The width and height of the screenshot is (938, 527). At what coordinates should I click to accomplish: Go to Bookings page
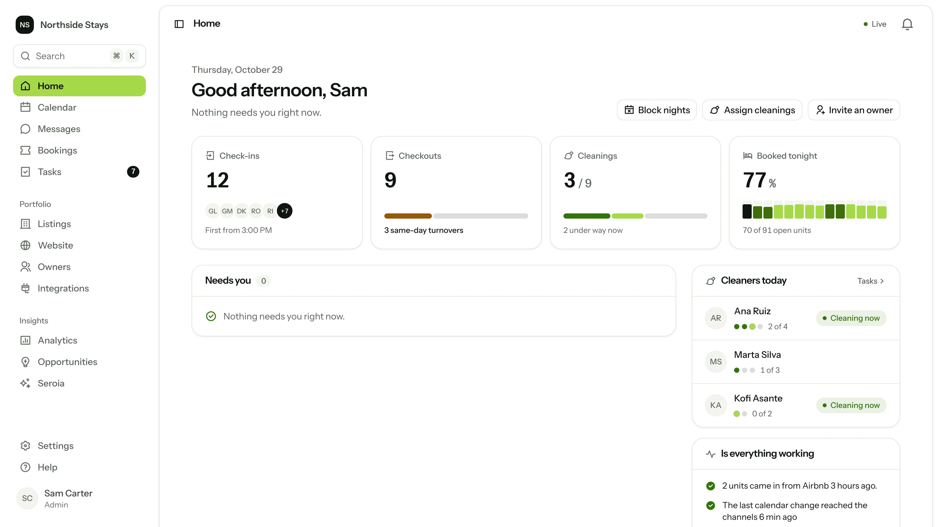point(79,150)
